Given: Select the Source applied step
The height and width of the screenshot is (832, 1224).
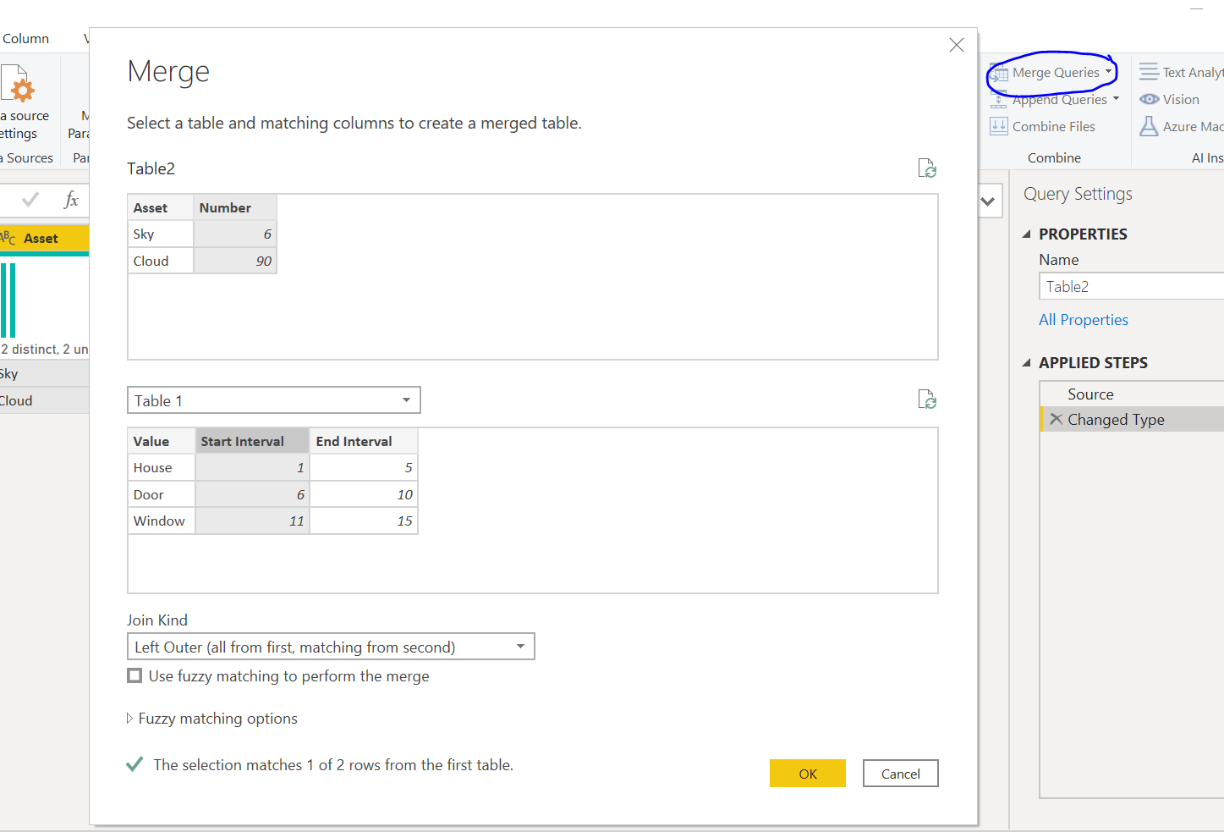Looking at the screenshot, I should coord(1133,394).
